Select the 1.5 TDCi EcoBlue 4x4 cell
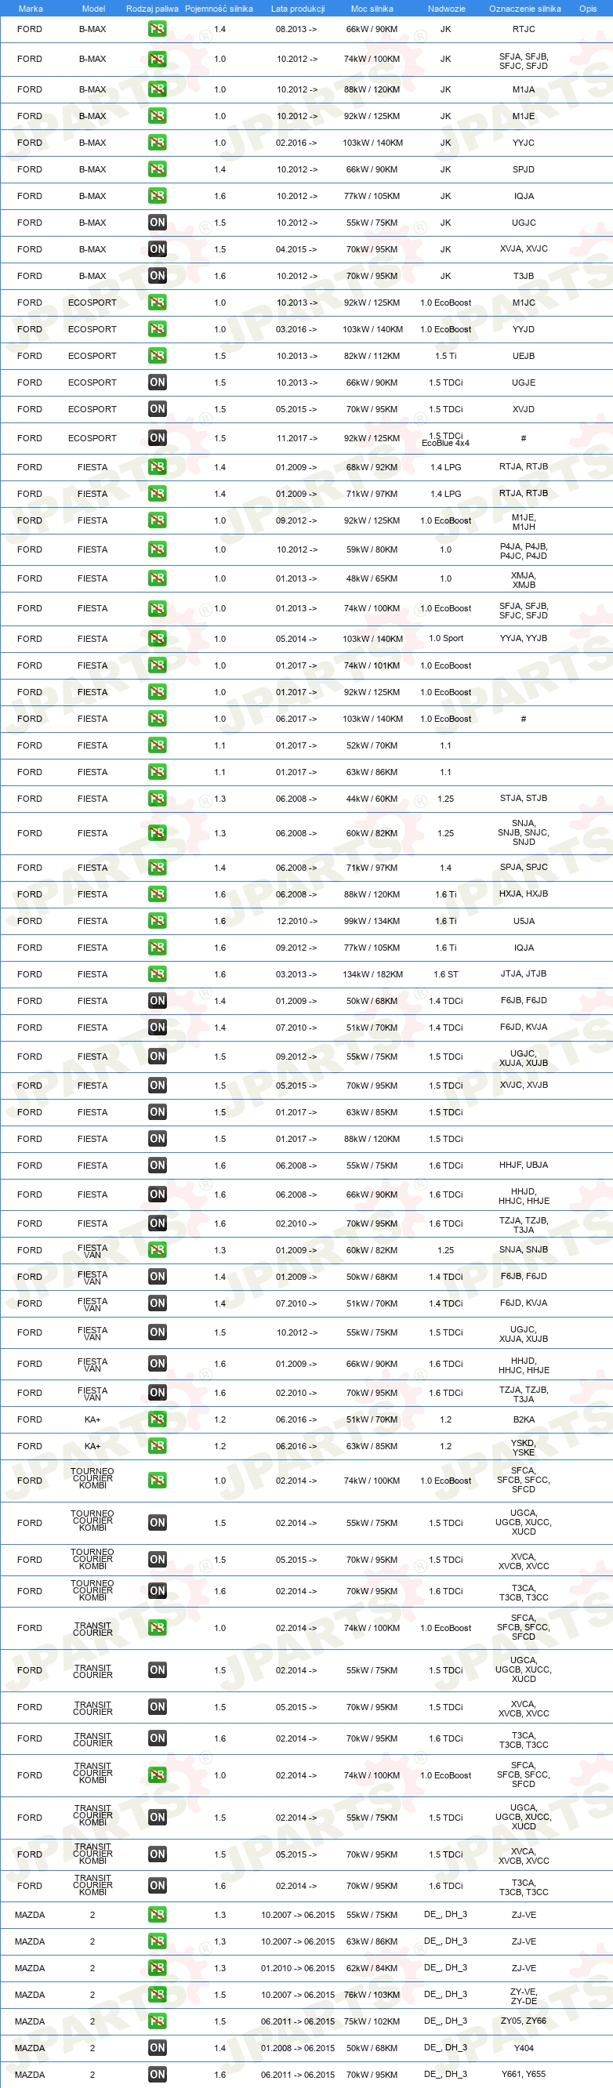 click(446, 440)
